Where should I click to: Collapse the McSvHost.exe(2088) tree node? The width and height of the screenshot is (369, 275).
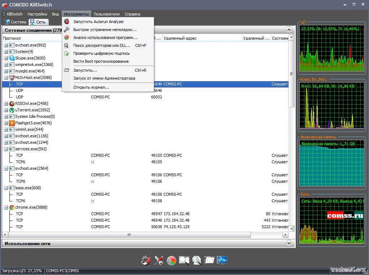(6, 77)
